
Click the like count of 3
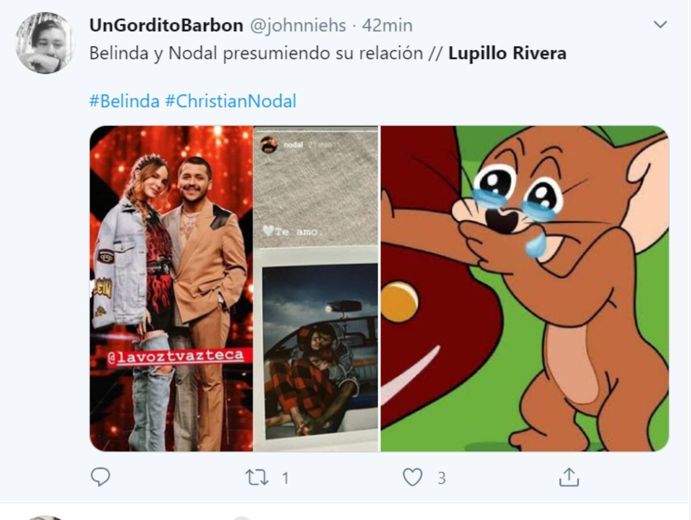(x=441, y=478)
